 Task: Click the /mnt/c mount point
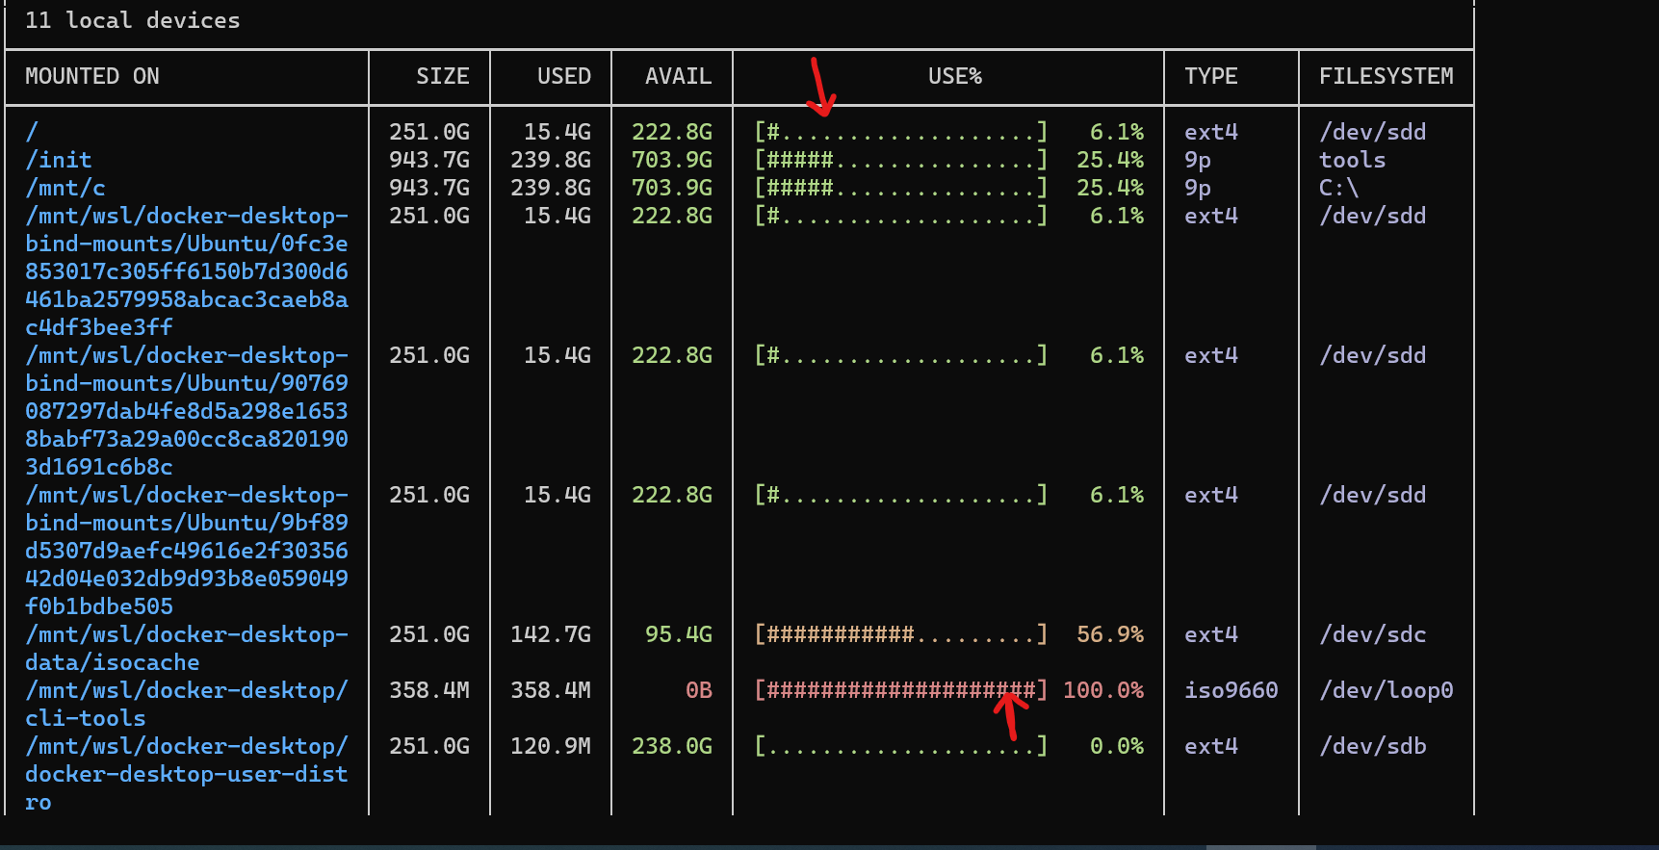pos(65,188)
